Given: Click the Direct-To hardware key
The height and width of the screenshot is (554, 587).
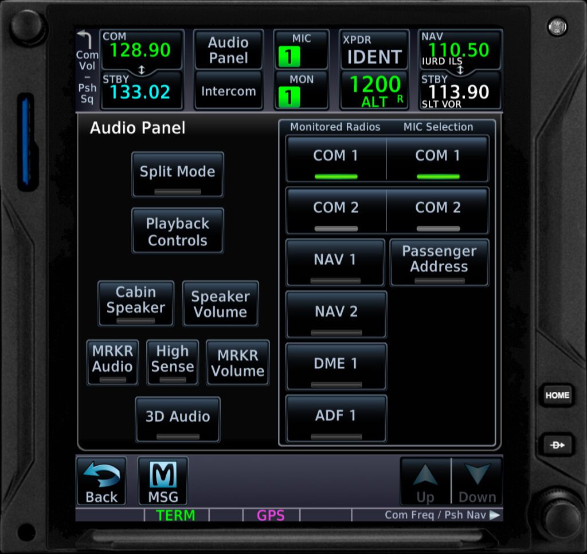Looking at the screenshot, I should click(x=557, y=445).
